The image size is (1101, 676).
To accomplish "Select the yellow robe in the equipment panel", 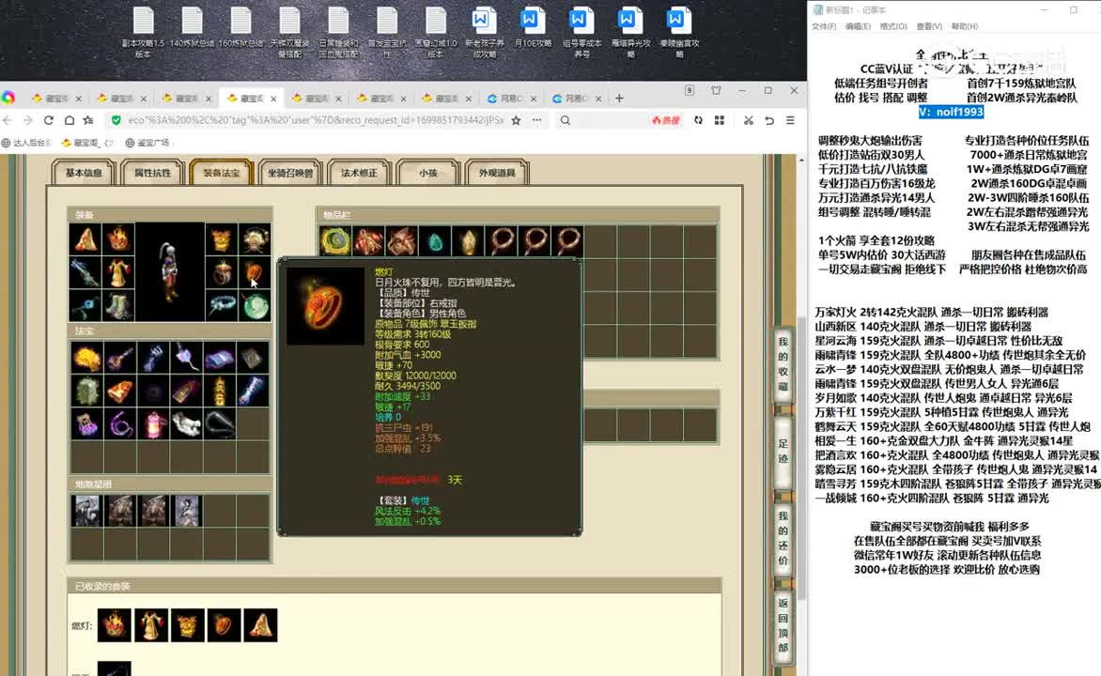I will pyautogui.click(x=118, y=272).
